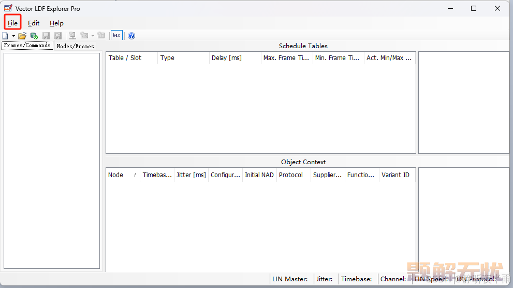Image resolution: width=513 pixels, height=288 pixels.
Task: Click the Configur... column header
Action: (225, 175)
